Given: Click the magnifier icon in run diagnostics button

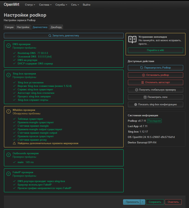Looking at the screenshot, I should tap(50, 36).
